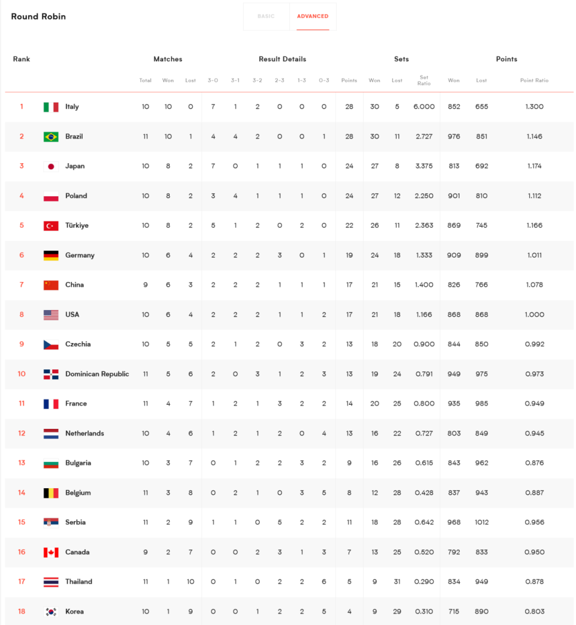Click the USA flag icon

[51, 315]
